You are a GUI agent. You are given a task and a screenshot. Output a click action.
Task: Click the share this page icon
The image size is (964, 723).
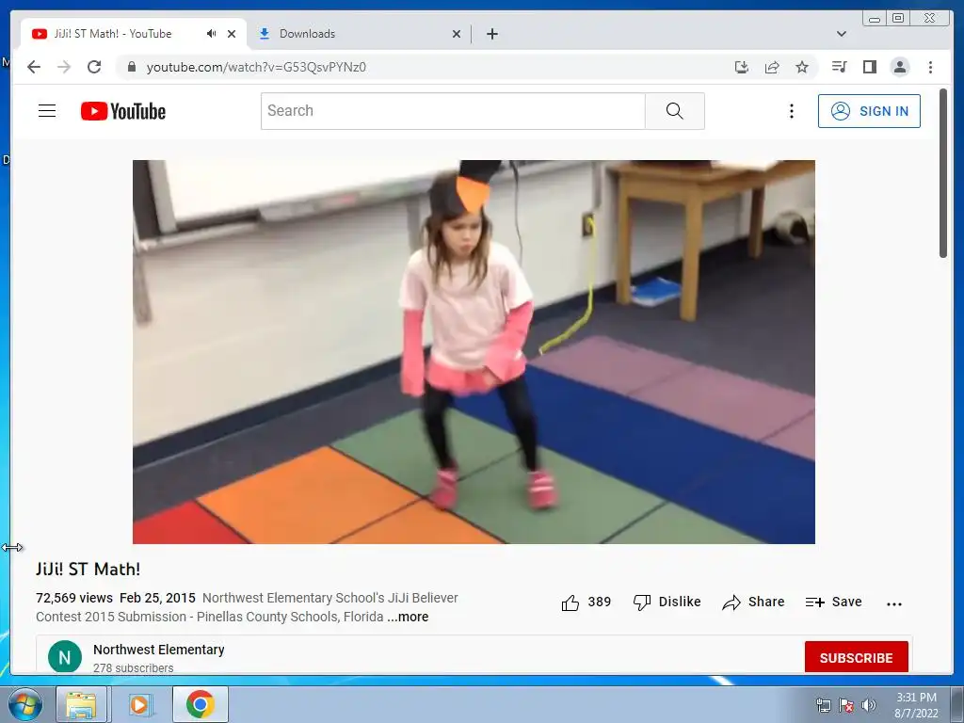pyautogui.click(x=772, y=67)
